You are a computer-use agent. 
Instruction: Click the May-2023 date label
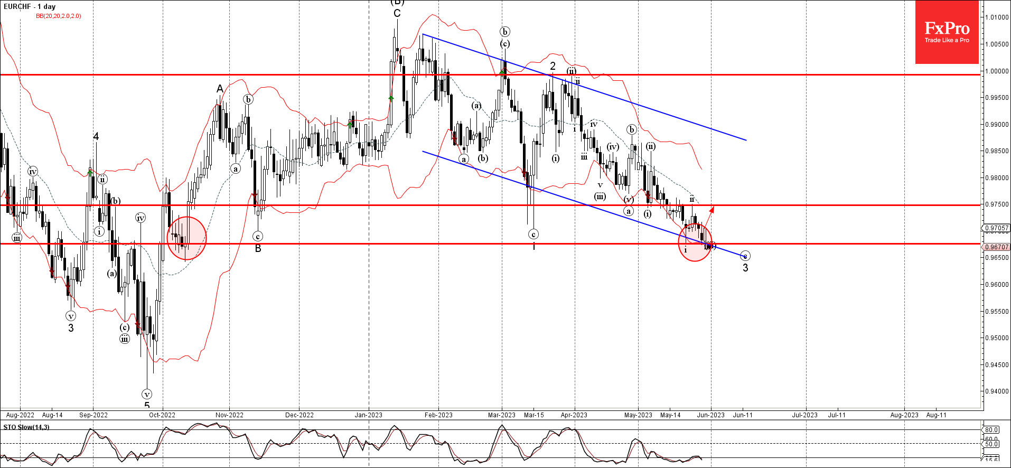tap(639, 415)
